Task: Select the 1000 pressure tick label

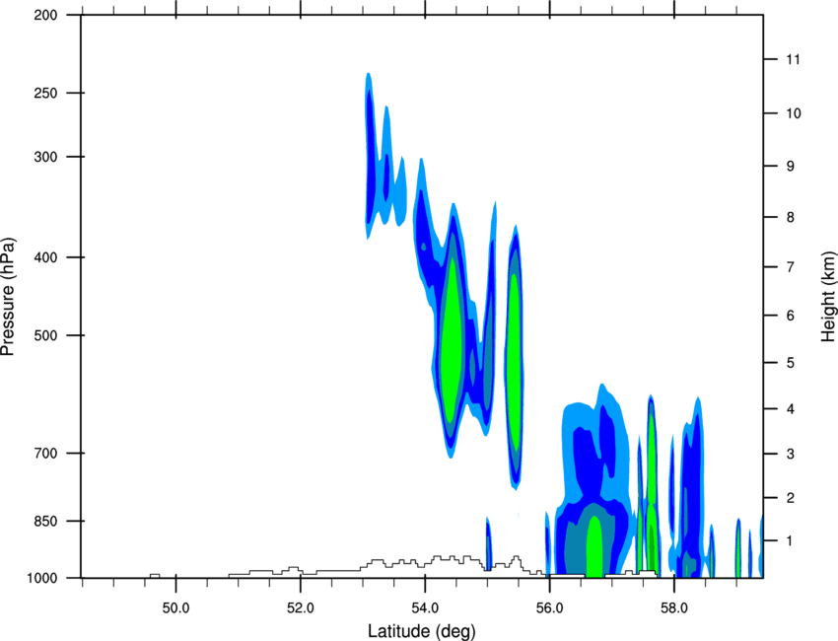Action: (41, 578)
